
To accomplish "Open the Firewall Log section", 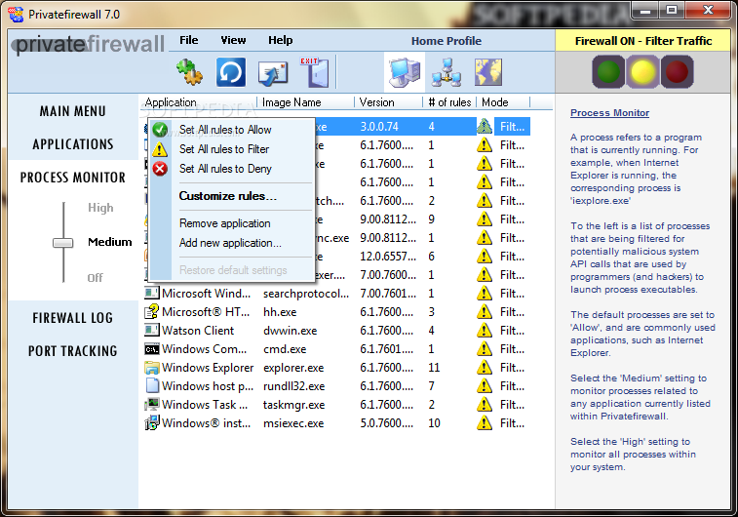I will [72, 318].
